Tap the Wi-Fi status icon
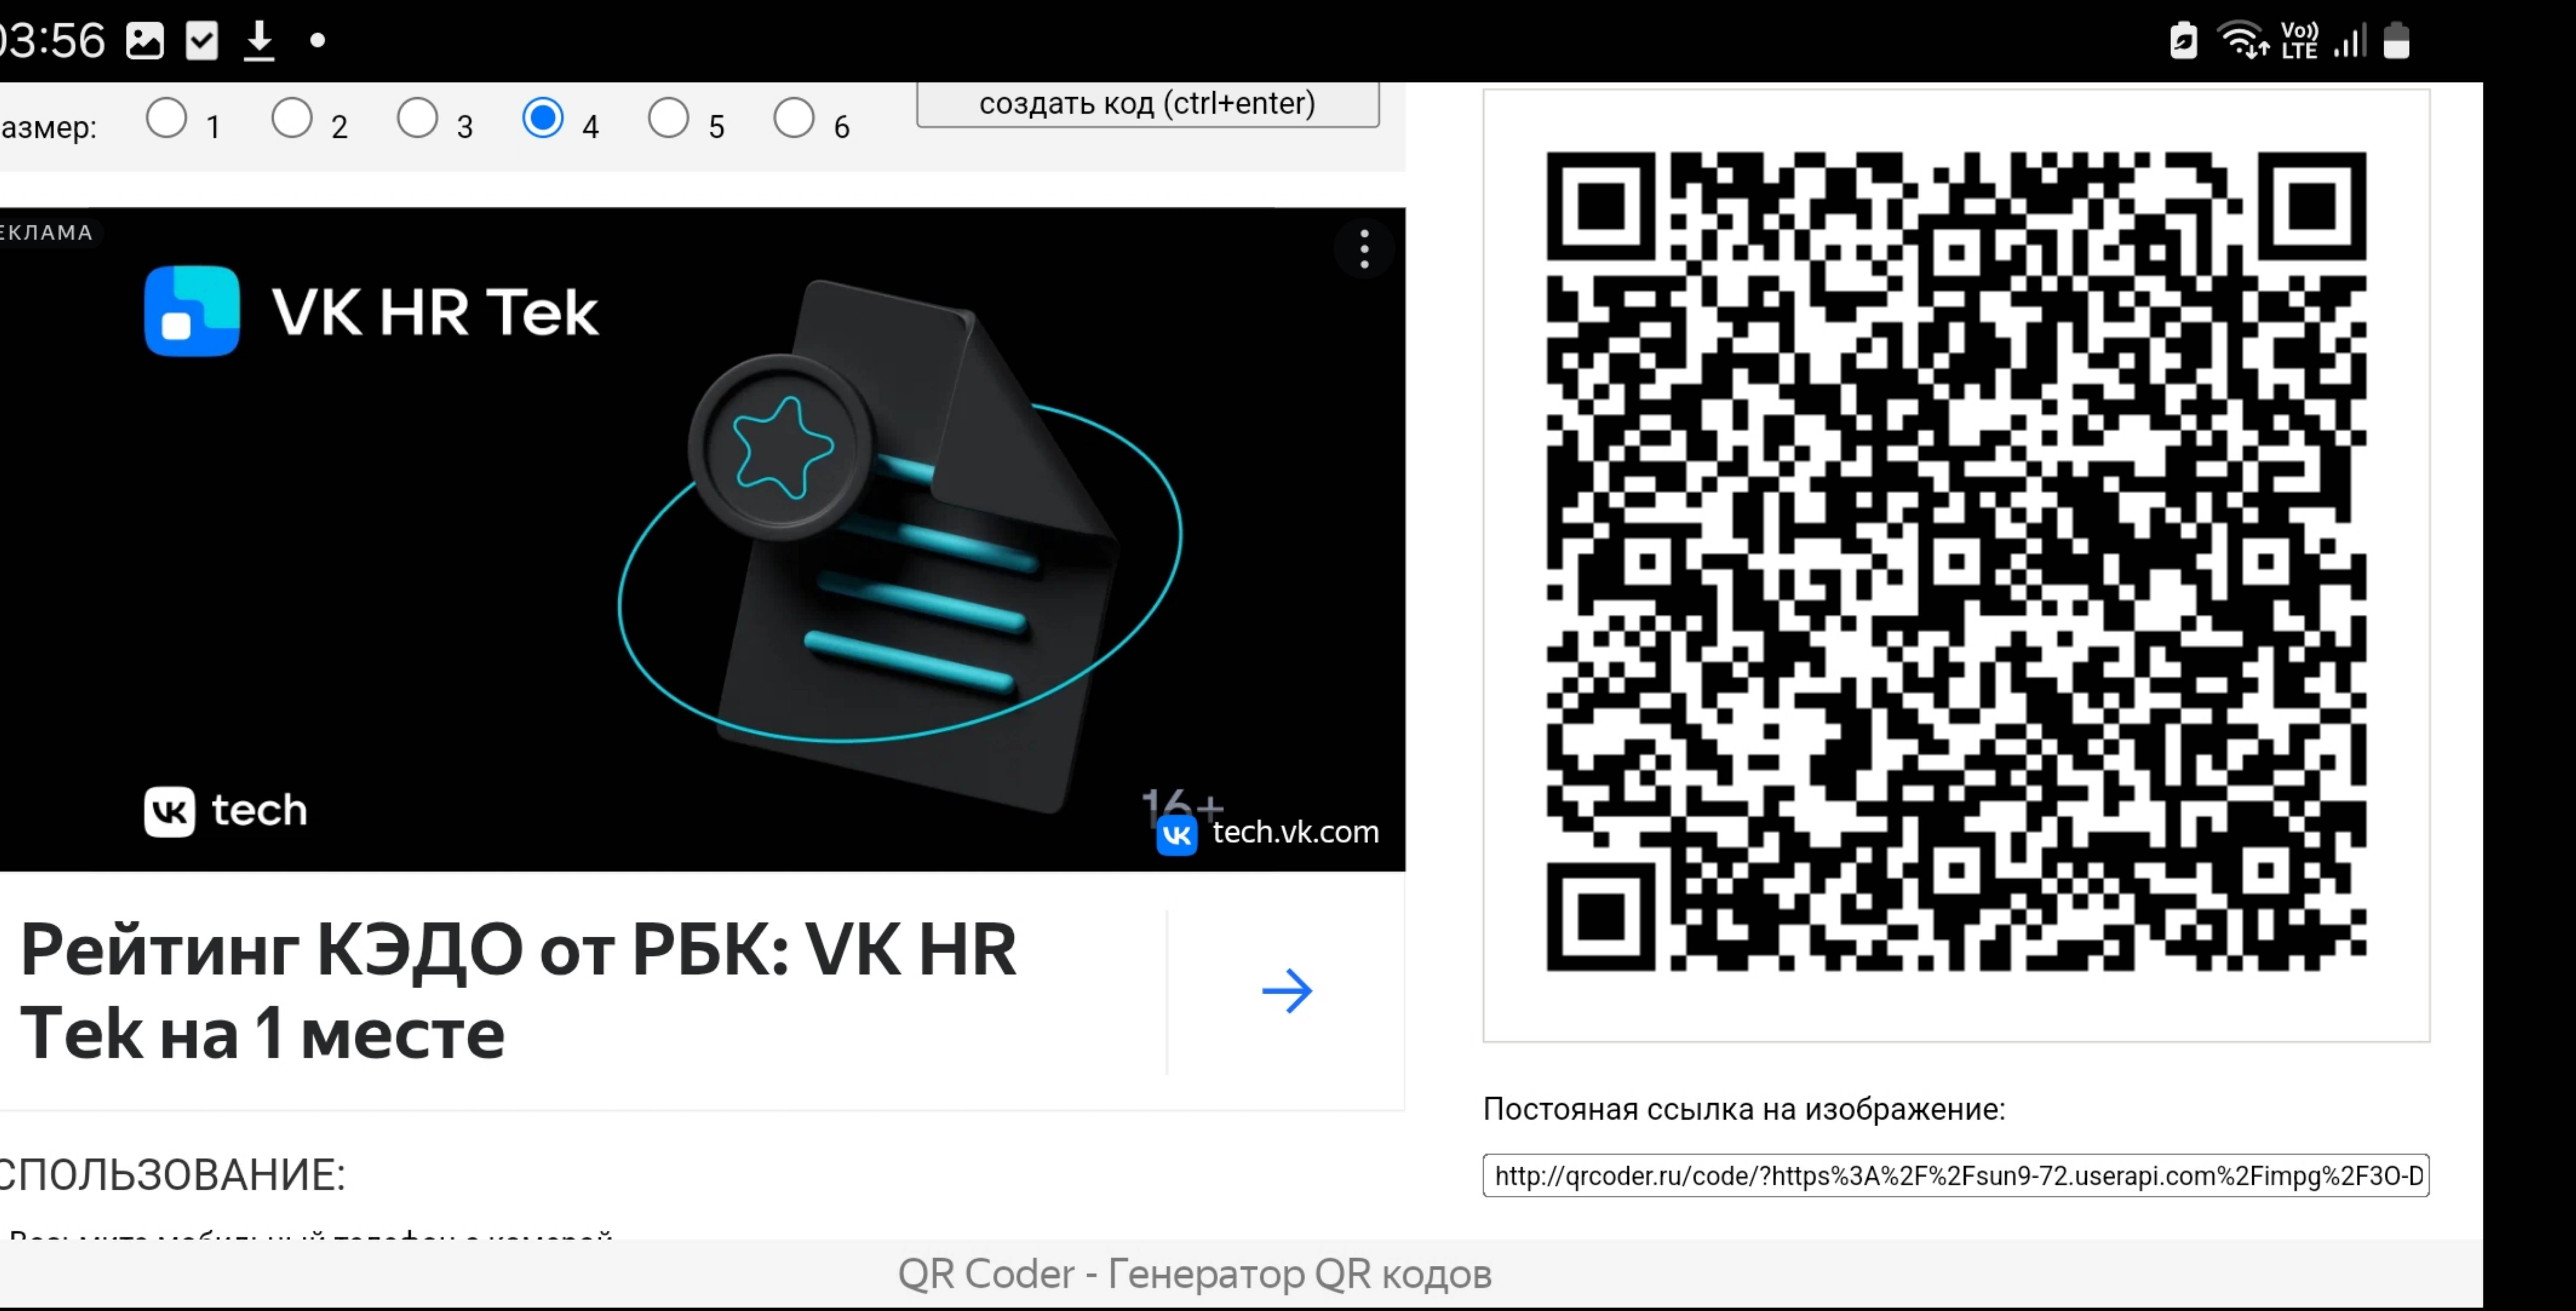Image resolution: width=2576 pixels, height=1311 pixels. point(2243,41)
